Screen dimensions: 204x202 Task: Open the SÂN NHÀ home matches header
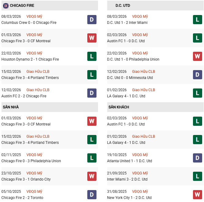(11, 107)
